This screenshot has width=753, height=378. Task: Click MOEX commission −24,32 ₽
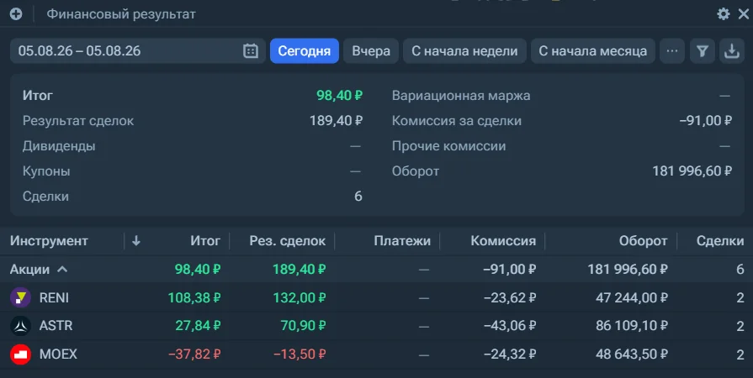510,354
